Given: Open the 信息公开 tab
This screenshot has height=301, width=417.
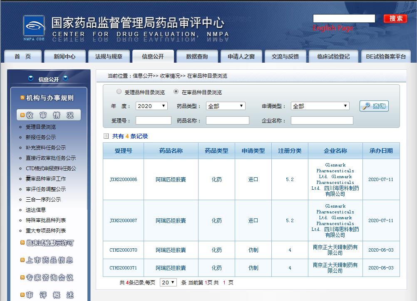Looking at the screenshot, I should click(153, 56).
